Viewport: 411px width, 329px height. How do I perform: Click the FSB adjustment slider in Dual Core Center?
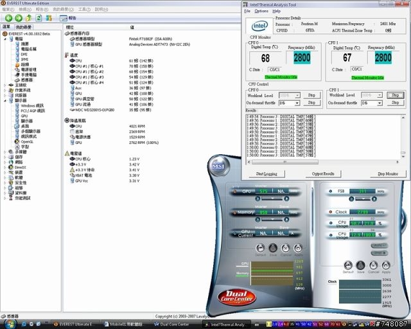363,199
